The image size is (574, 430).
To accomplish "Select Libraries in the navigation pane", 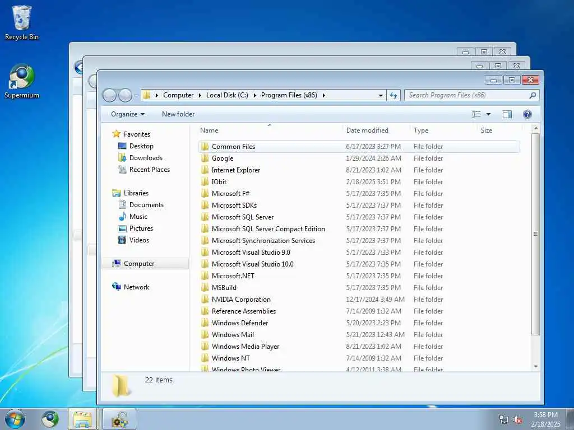I will tap(136, 193).
